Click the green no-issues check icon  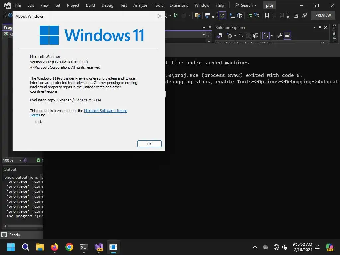39,160
